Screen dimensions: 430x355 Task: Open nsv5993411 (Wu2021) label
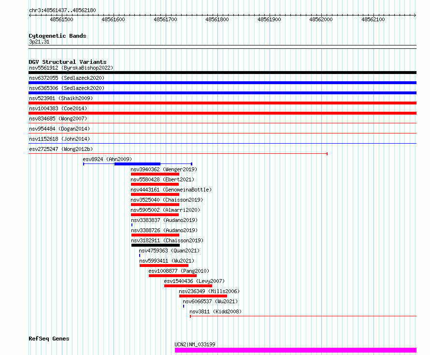[167, 261]
